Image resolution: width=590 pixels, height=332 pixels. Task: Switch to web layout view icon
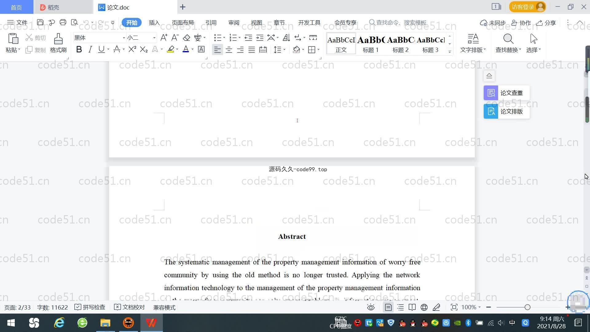tap(424, 307)
